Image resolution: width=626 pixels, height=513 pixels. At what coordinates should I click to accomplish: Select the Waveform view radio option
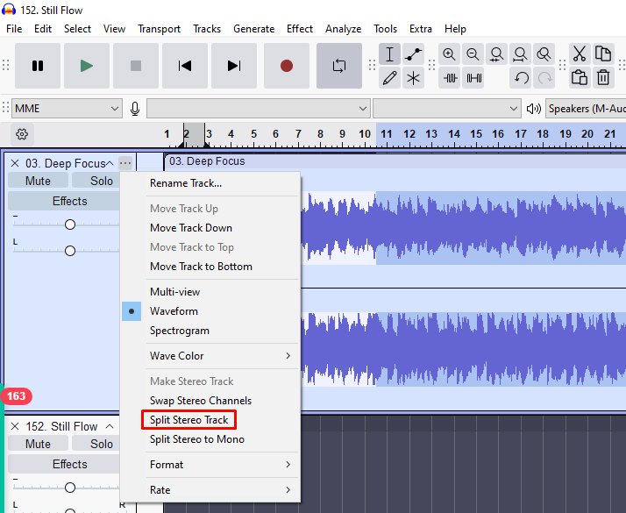210,311
